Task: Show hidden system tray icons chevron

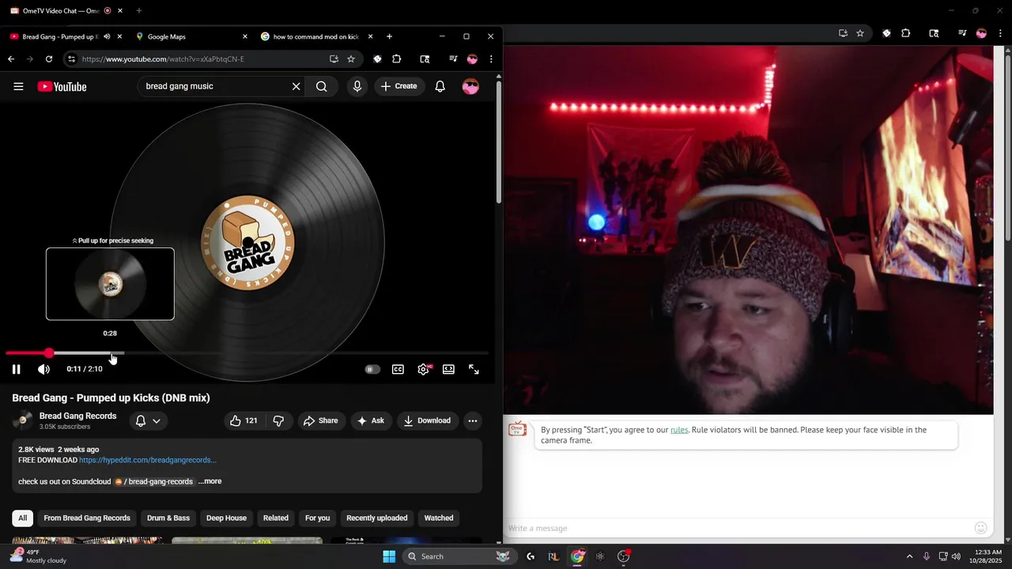Action: [x=909, y=556]
